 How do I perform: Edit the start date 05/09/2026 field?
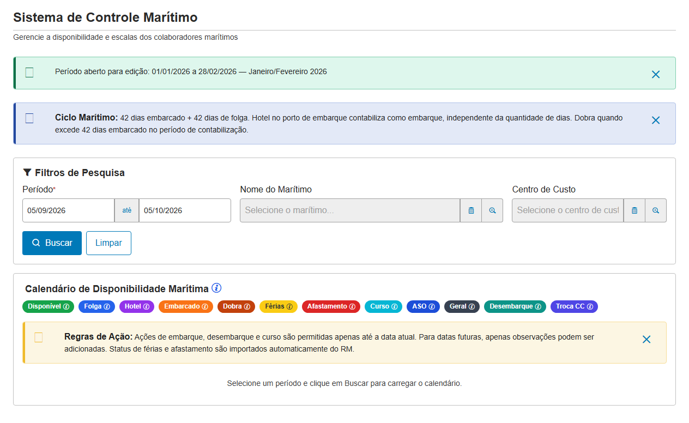(x=68, y=210)
